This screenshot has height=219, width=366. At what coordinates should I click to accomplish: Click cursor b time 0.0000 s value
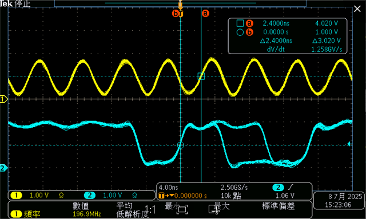(276, 32)
